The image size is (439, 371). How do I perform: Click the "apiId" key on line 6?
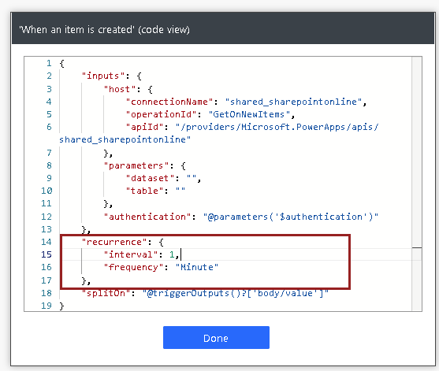[x=144, y=127]
